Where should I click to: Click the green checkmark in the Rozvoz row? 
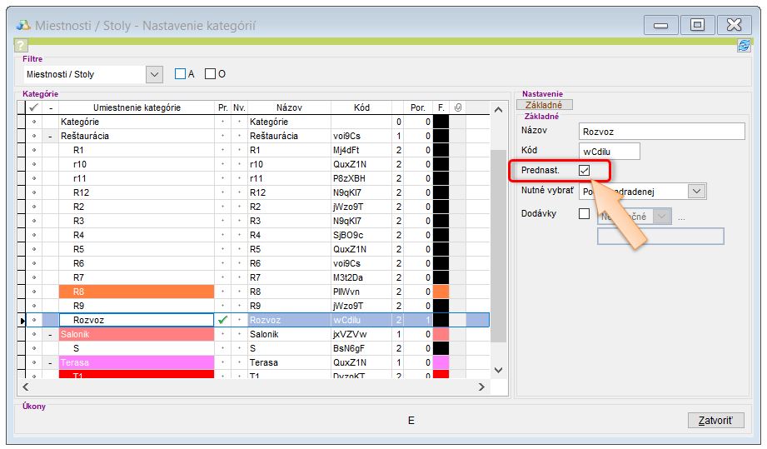tap(222, 319)
